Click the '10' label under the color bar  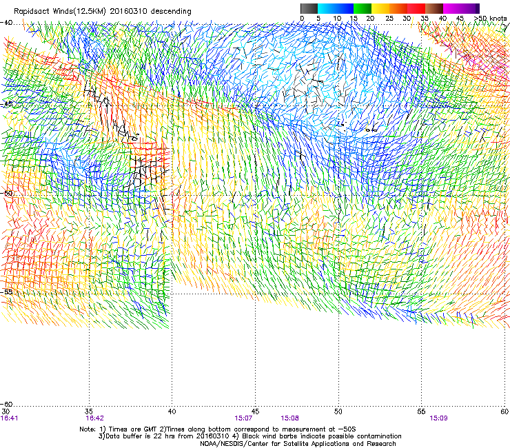click(337, 18)
